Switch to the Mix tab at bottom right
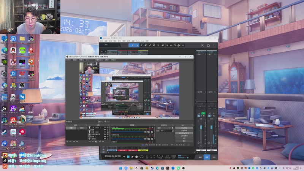 [x=207, y=157]
